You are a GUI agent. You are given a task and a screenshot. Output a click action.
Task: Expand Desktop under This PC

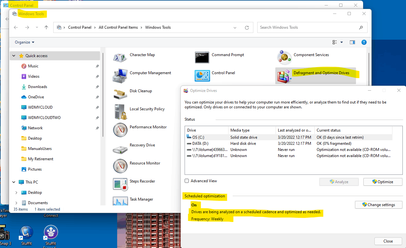point(16,193)
